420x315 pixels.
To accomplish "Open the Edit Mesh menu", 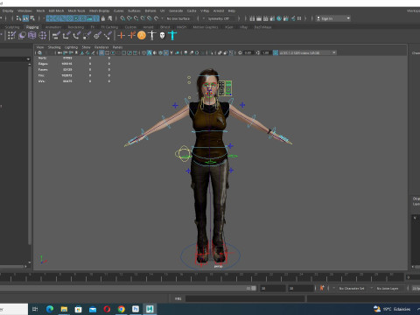I will (56, 10).
